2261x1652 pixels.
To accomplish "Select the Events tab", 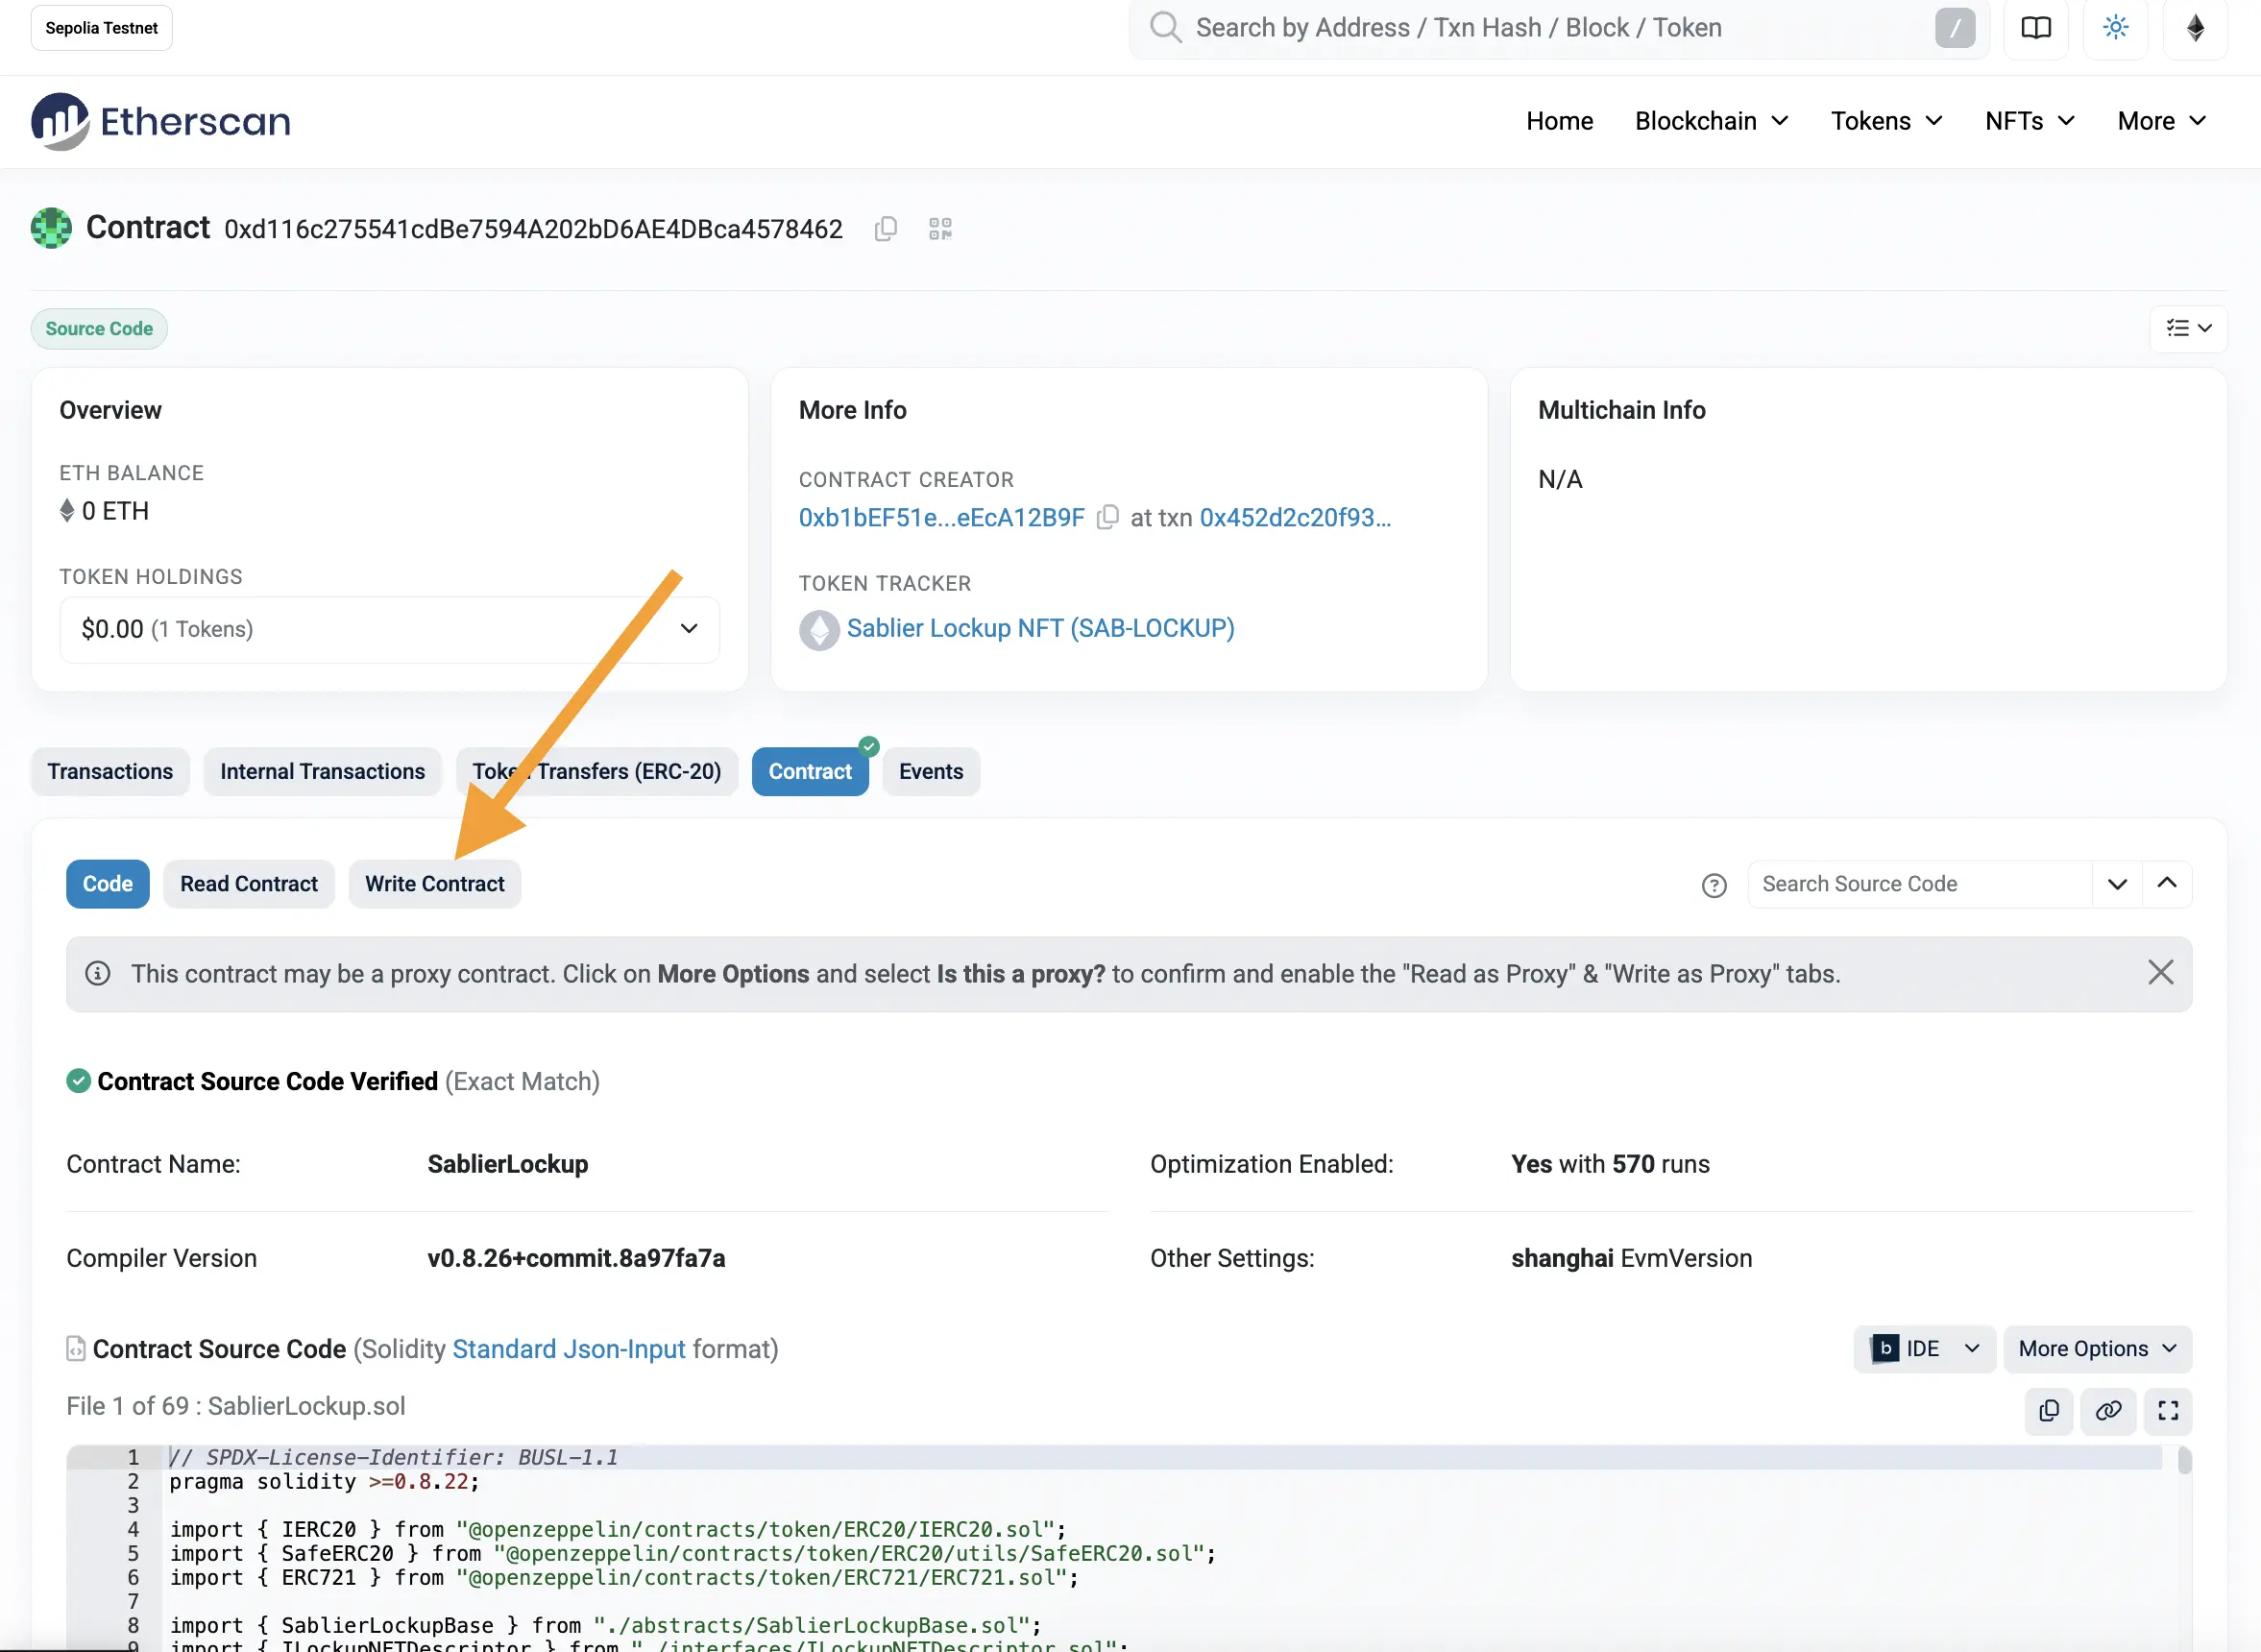I will [x=932, y=770].
